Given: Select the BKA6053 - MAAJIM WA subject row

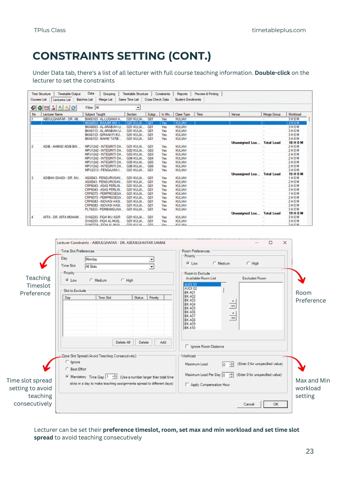Looking at the screenshot, I should [x=169, y=123].
